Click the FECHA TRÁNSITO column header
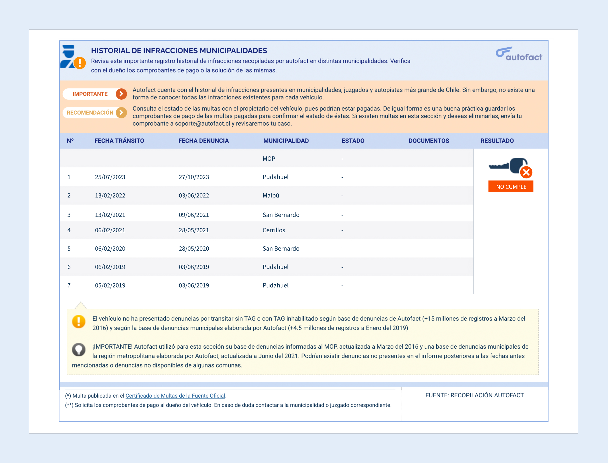This screenshot has width=608, height=463. (119, 141)
